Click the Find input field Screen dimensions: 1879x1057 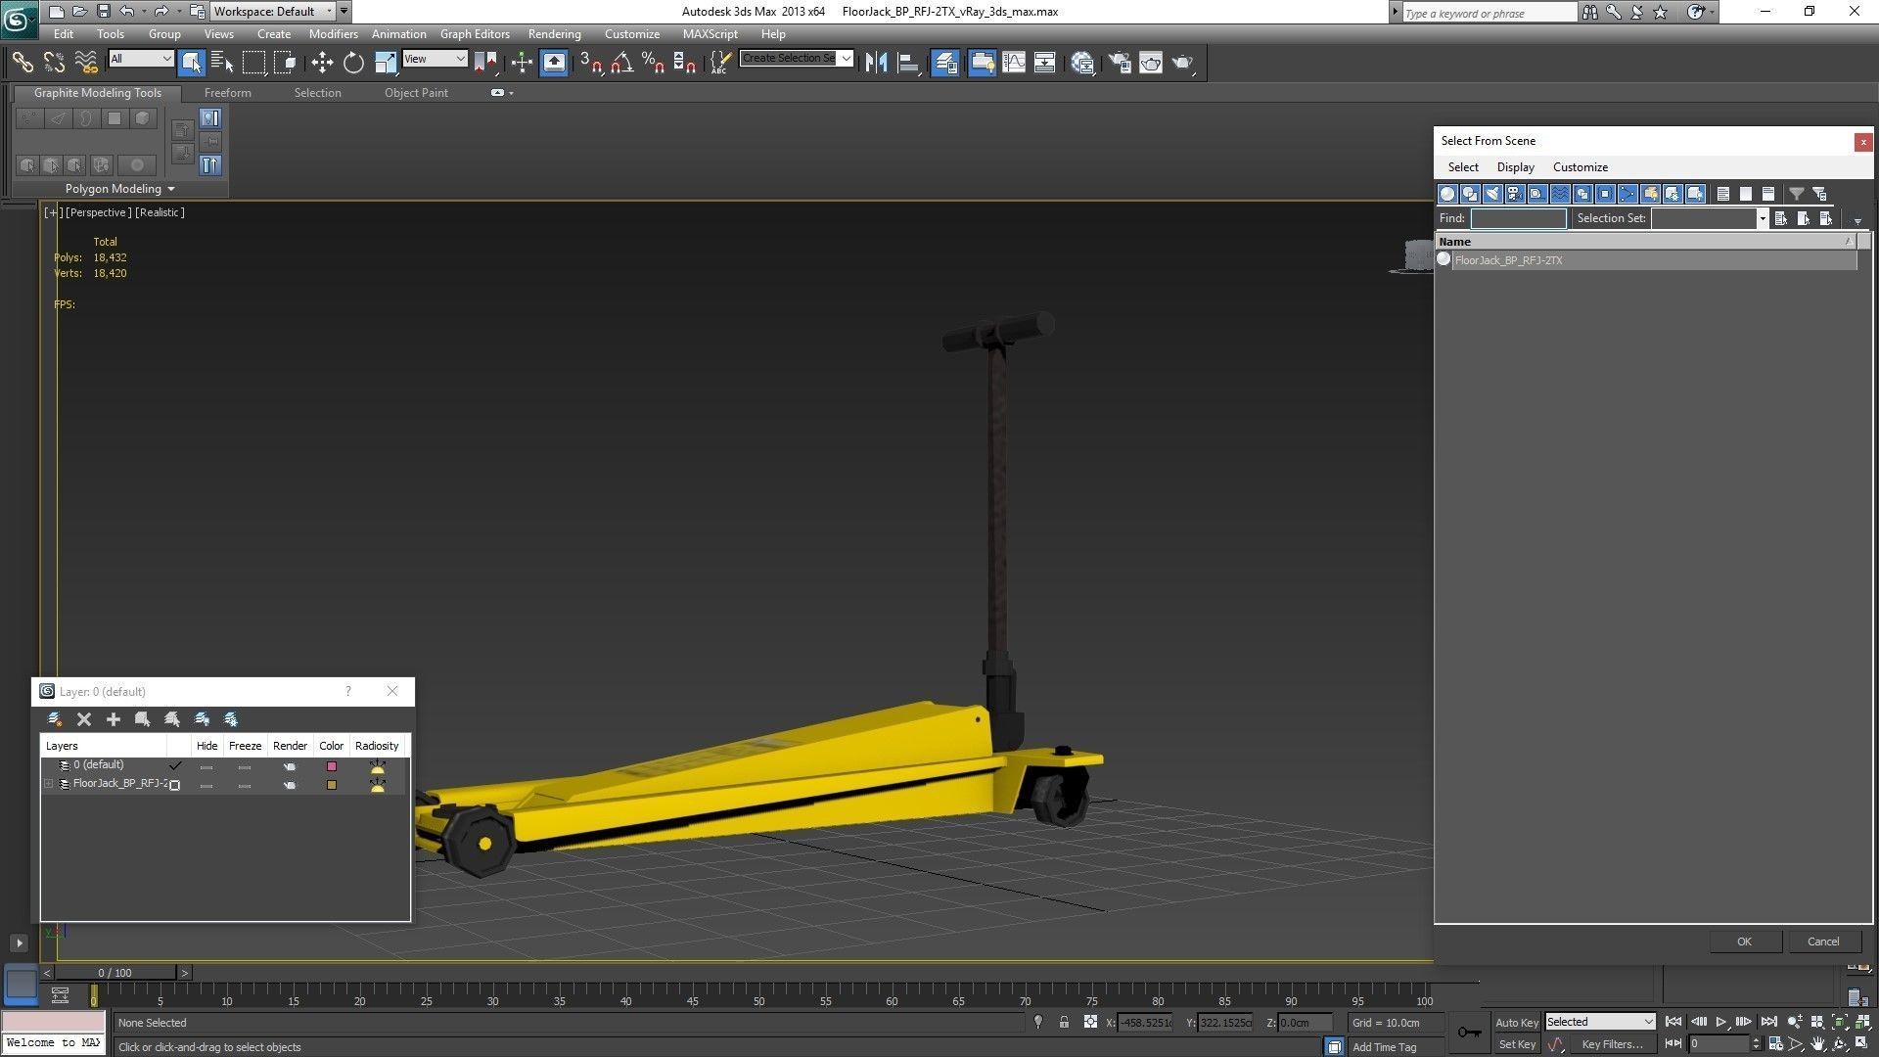coord(1518,218)
